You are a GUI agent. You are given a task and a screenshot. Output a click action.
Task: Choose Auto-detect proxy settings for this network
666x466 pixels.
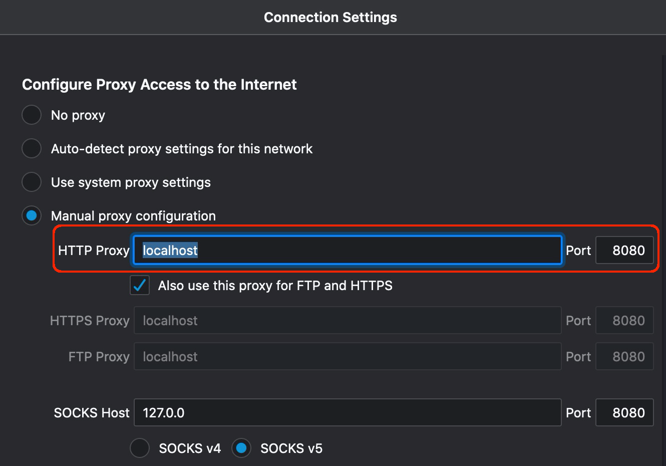[x=32, y=148]
